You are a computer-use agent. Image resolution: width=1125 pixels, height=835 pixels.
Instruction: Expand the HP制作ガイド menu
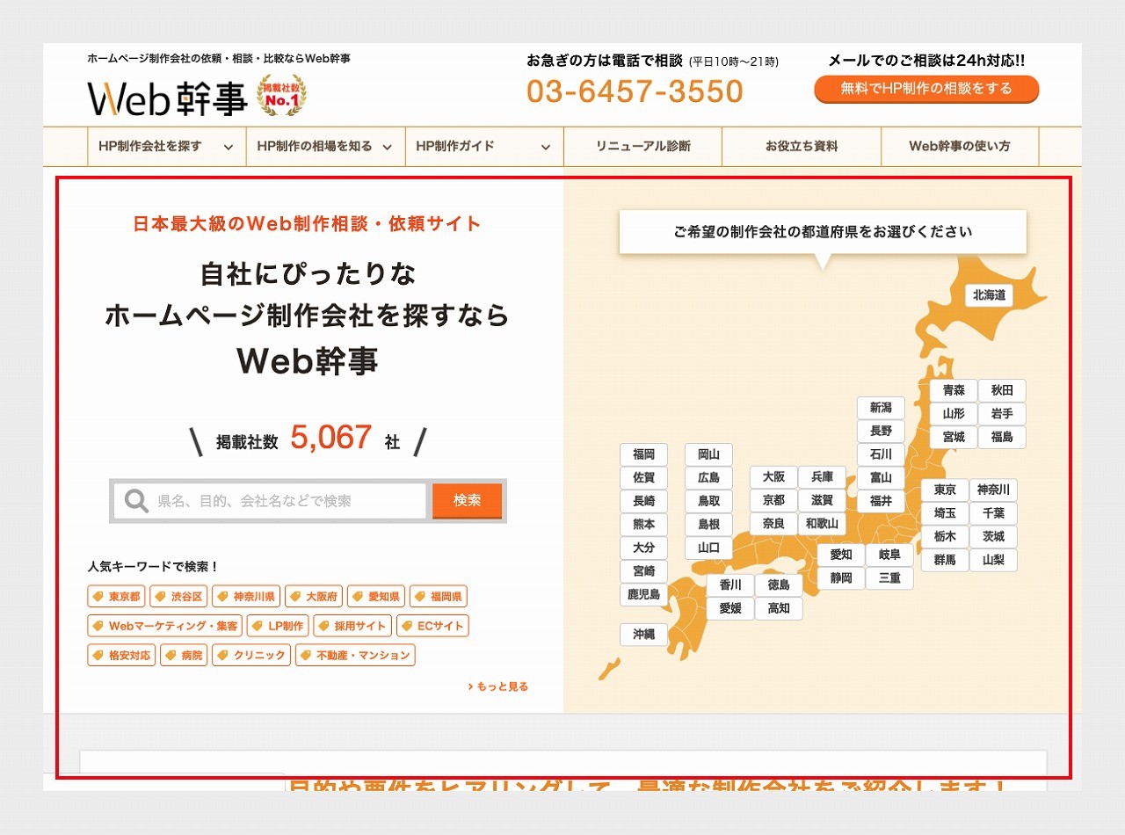click(x=483, y=147)
